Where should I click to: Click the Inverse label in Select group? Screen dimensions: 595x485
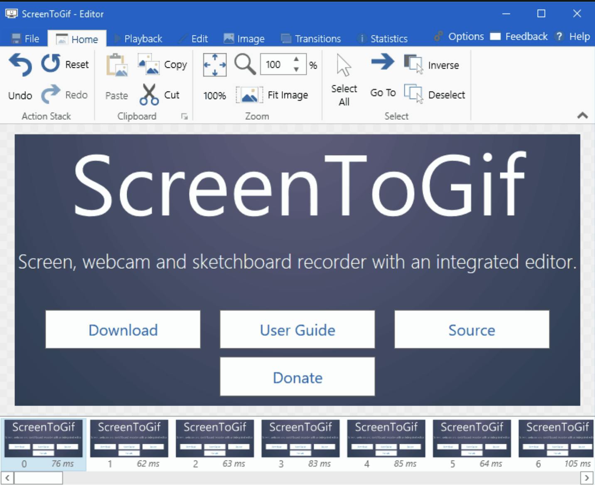tap(443, 65)
